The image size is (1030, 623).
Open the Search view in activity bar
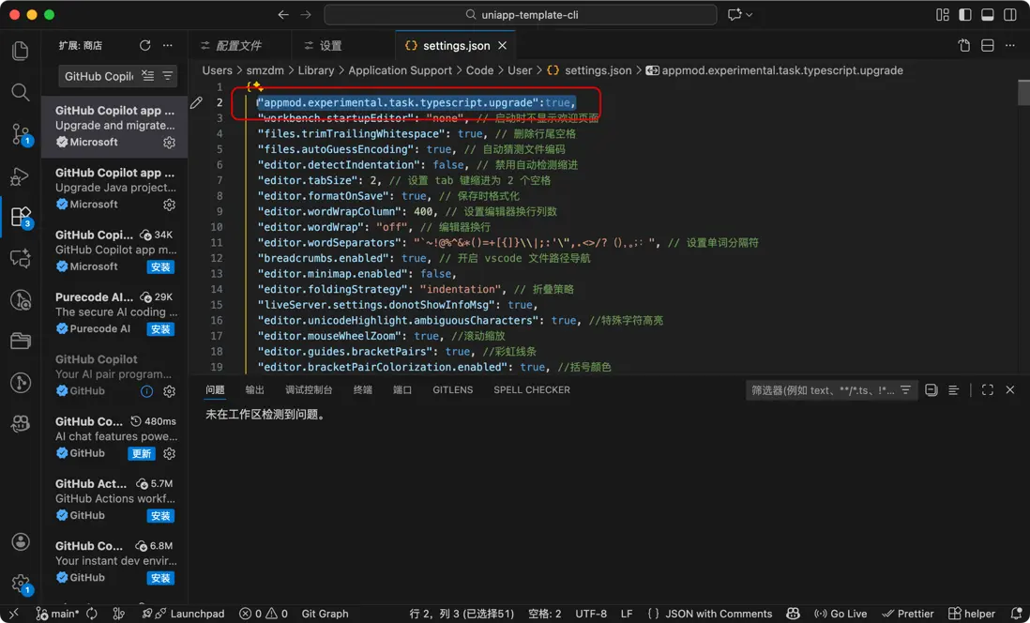point(20,92)
